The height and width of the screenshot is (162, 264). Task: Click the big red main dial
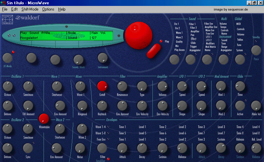pos(139,36)
